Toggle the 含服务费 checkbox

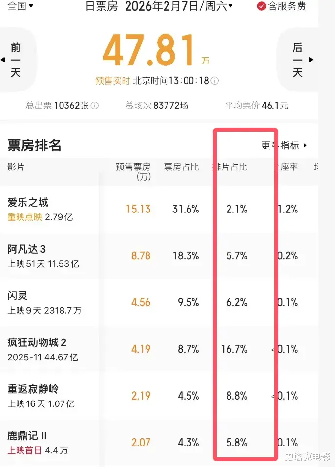[x=262, y=6]
